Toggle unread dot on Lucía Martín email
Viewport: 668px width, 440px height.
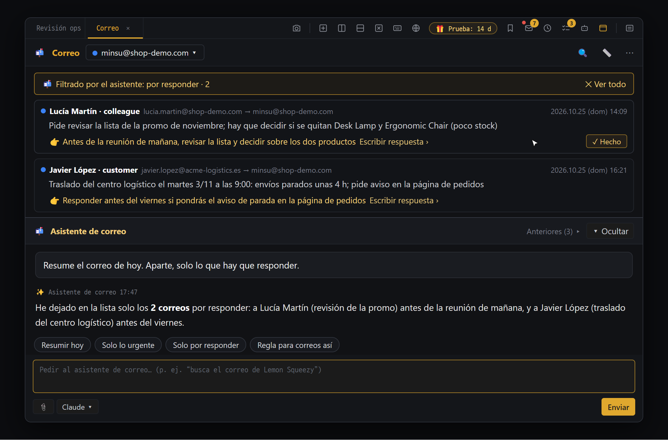tap(43, 111)
